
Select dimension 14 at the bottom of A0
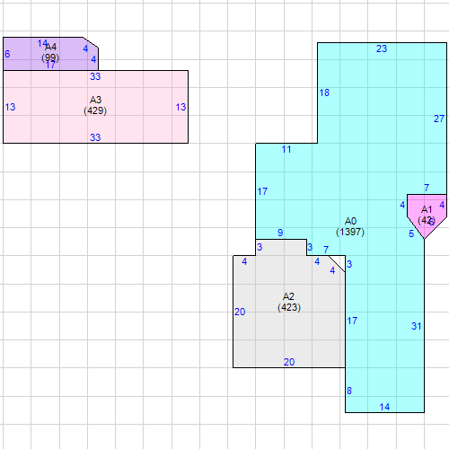pos(384,407)
